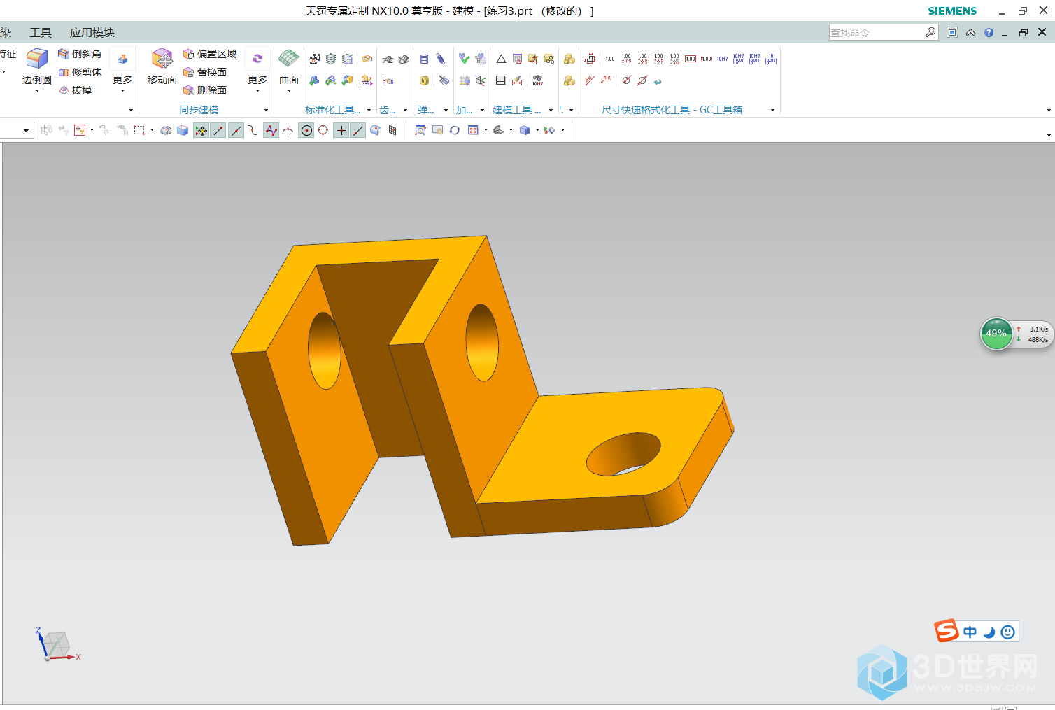Toggle the enable snap points option
1055x710 pixels.
pos(201,130)
